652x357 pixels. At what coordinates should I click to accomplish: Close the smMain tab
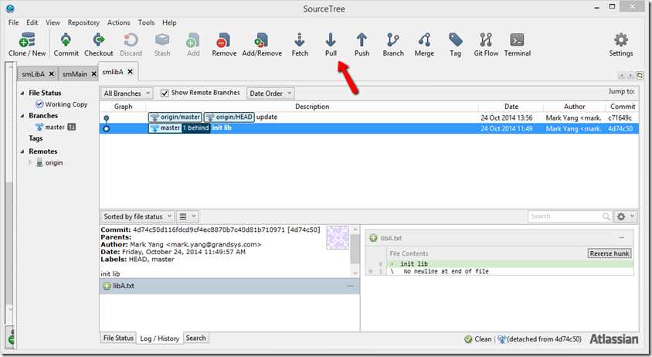coord(94,73)
